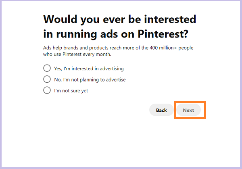Click the word "yet" in the third option
This screenshot has width=242, height=169.
pyautogui.click(x=85, y=91)
